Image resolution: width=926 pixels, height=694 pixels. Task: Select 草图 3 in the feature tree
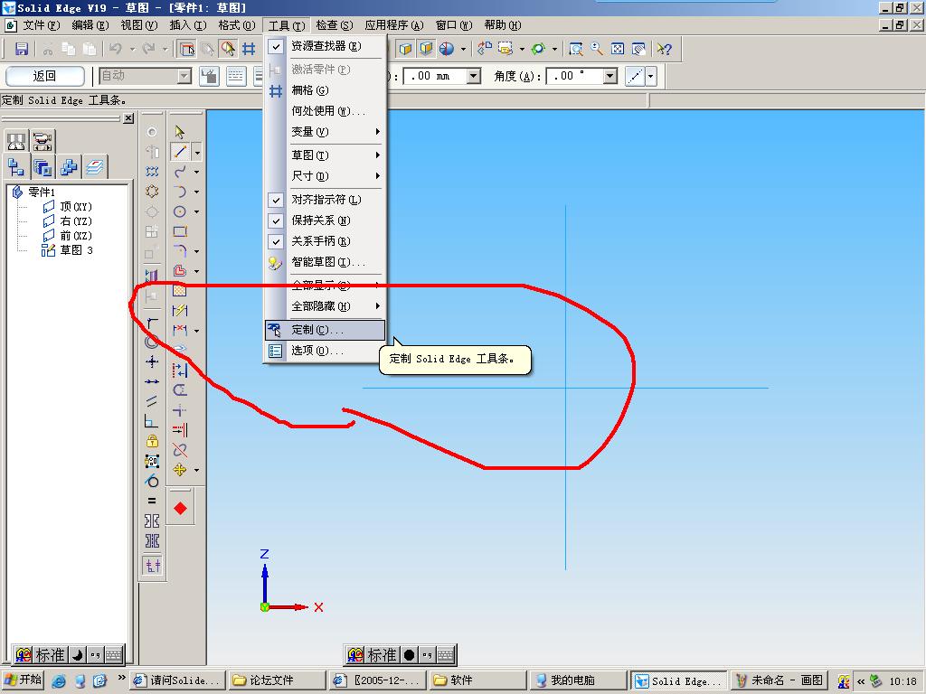click(67, 250)
